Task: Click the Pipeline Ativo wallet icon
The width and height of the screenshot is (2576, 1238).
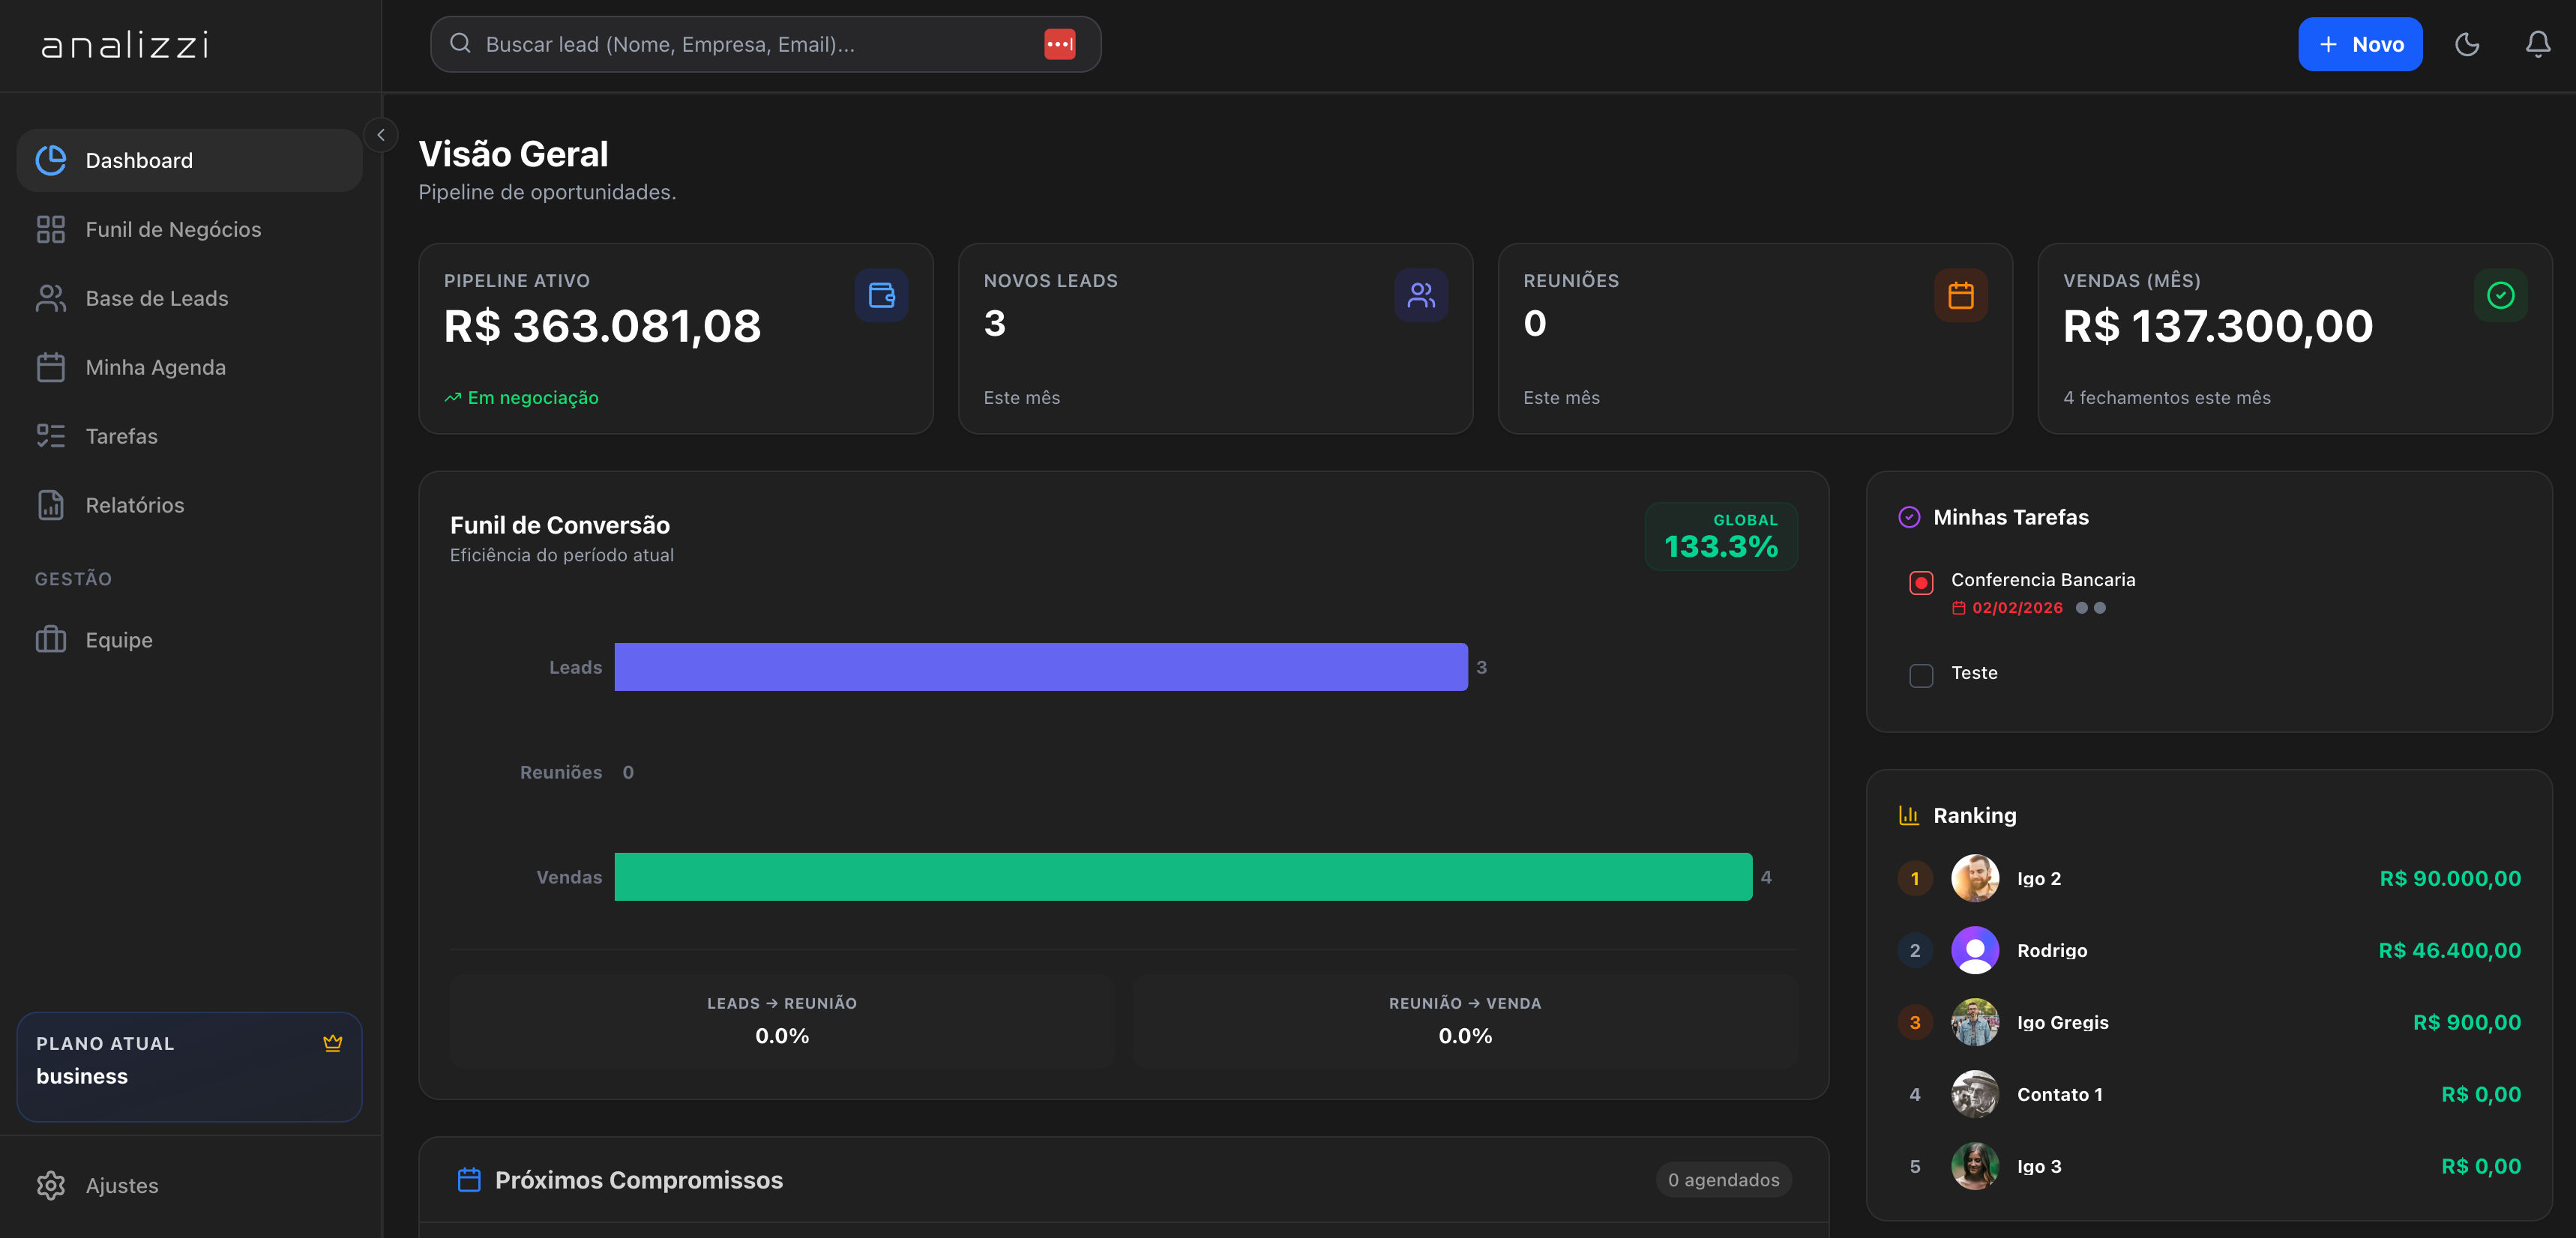Action: click(881, 295)
